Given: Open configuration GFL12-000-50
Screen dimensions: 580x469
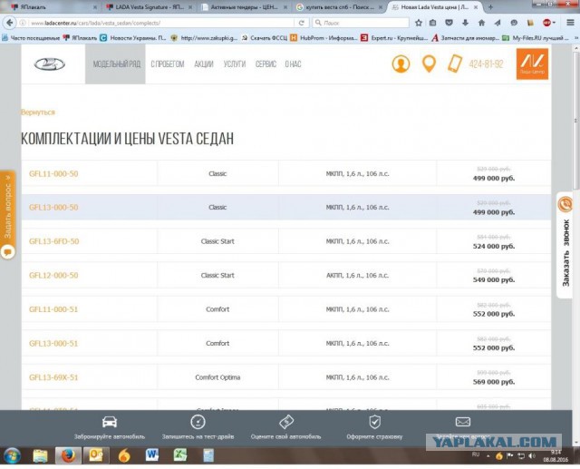Looking at the screenshot, I should click(x=53, y=276).
